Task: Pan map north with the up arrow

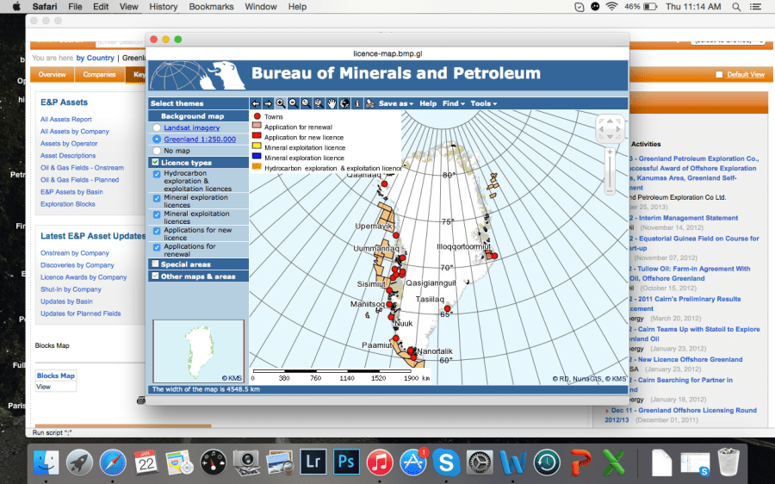Action: click(610, 121)
